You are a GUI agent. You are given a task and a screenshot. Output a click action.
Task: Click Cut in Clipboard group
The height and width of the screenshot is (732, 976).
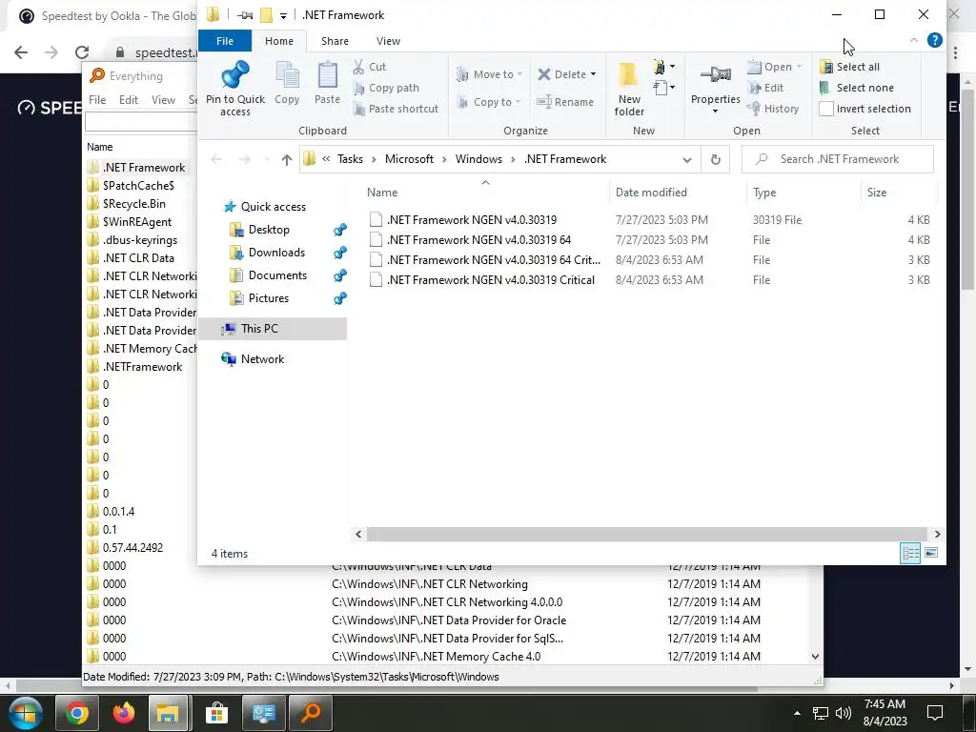tap(370, 67)
